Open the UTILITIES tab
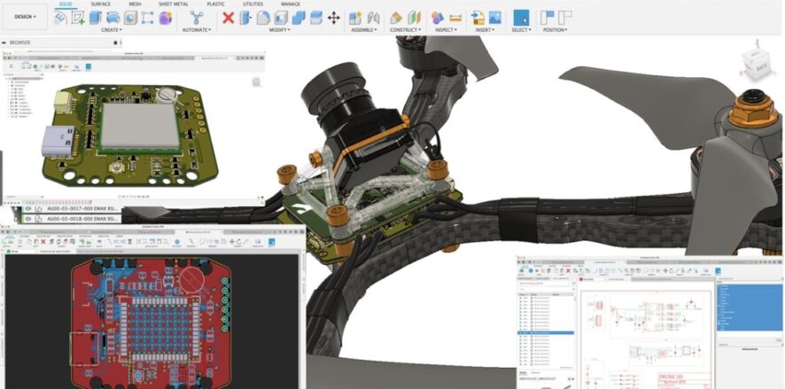Screen dimensions: 785x389 click(253, 4)
